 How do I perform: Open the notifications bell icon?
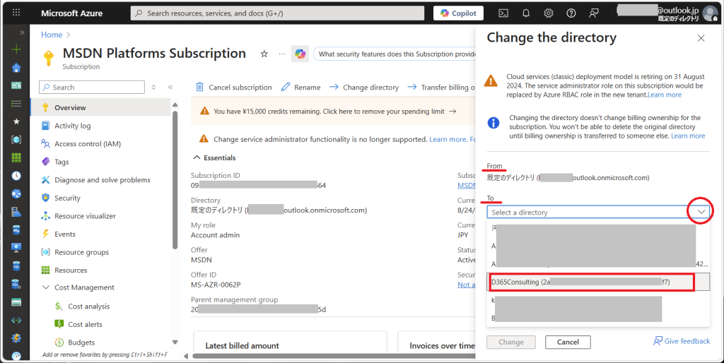[526, 13]
